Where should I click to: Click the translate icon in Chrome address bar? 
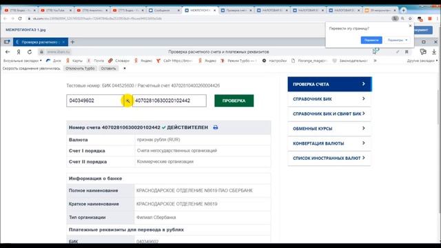tap(395, 19)
